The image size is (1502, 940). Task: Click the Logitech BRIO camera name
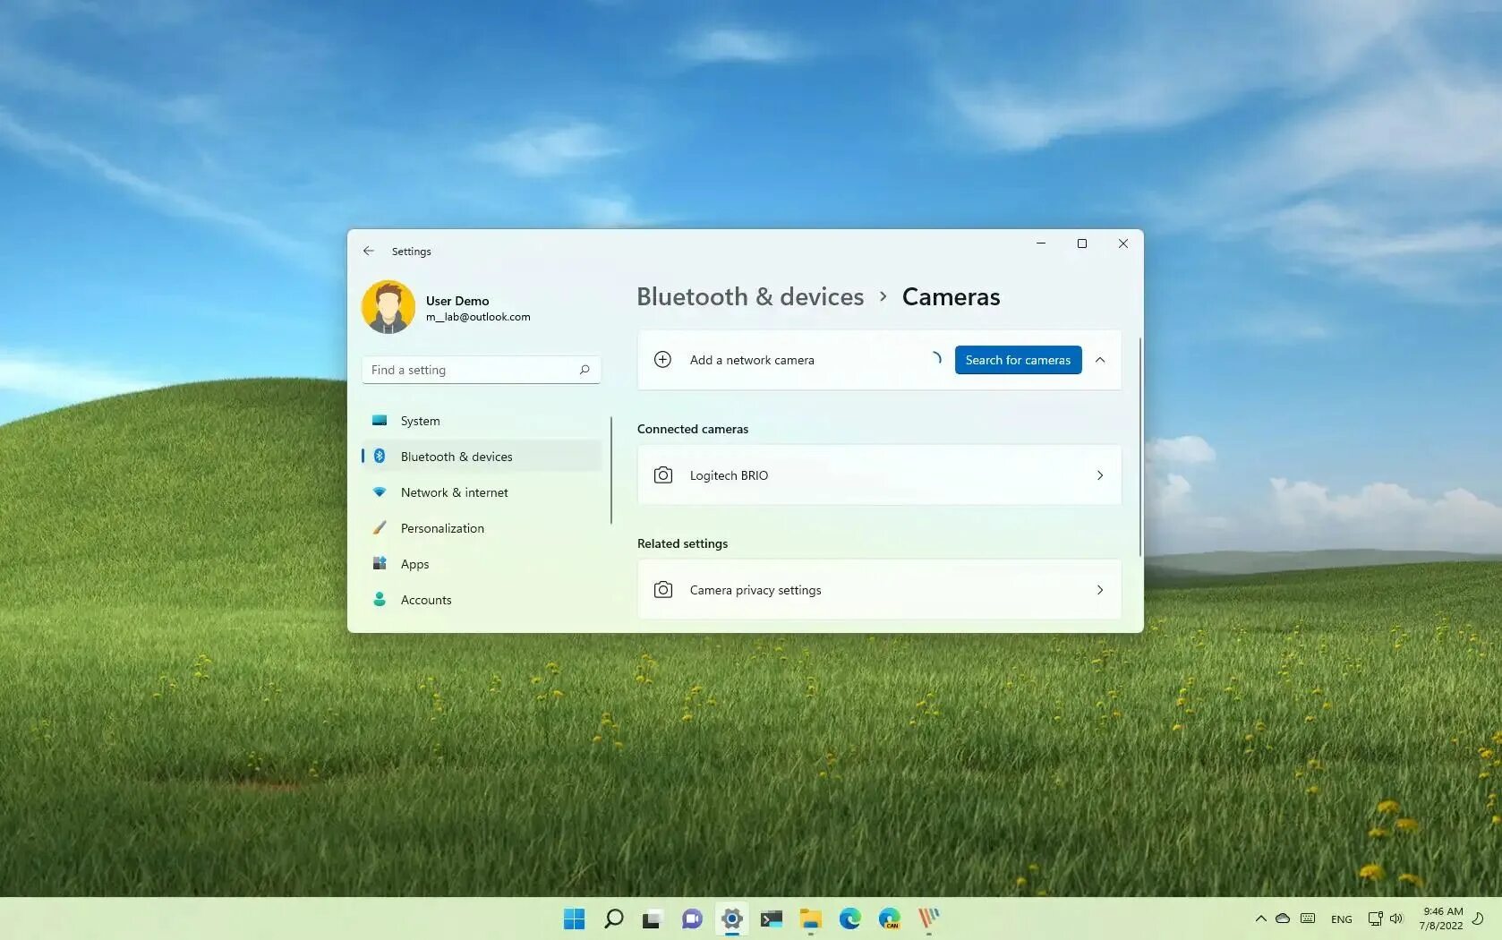pyautogui.click(x=729, y=475)
